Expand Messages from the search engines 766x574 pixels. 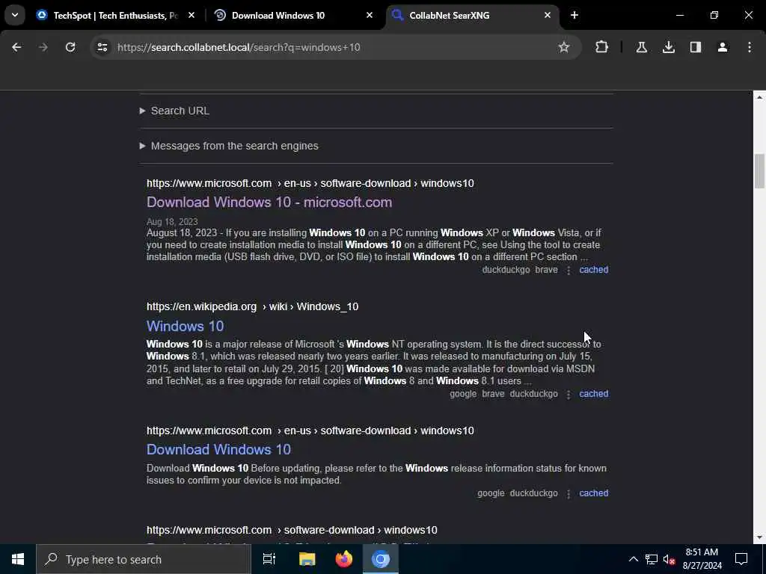coord(229,146)
